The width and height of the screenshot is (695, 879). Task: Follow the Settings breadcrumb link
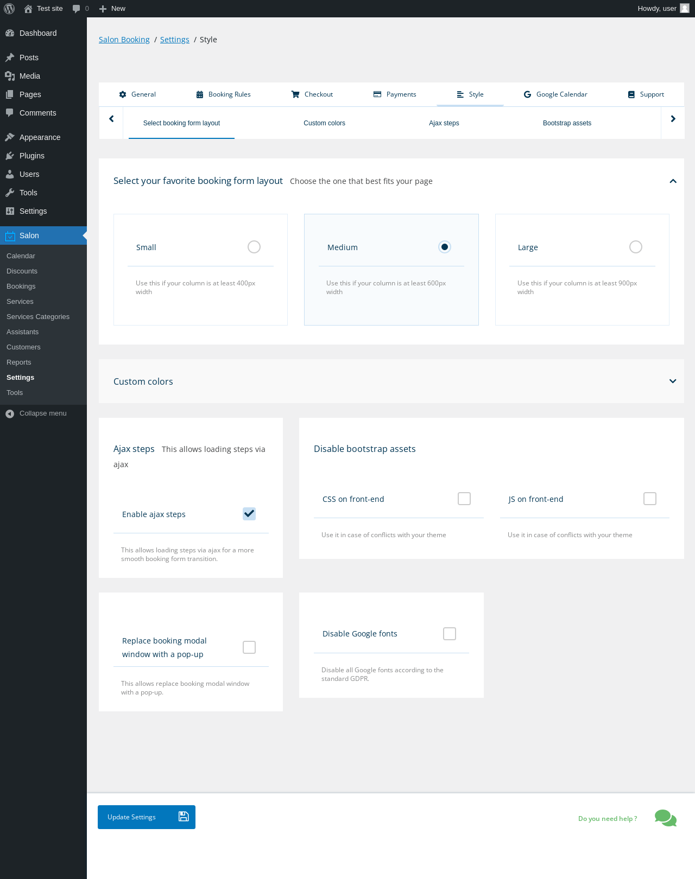click(x=175, y=40)
